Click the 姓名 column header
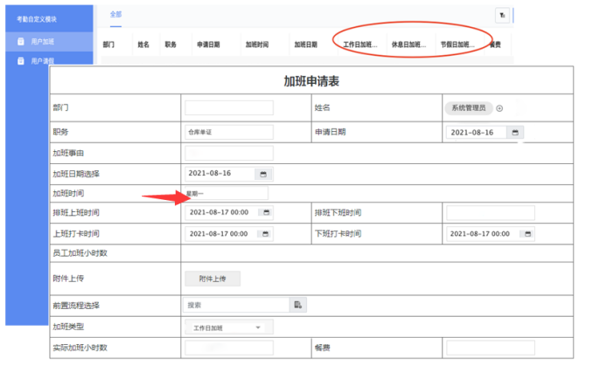 pyautogui.click(x=143, y=45)
